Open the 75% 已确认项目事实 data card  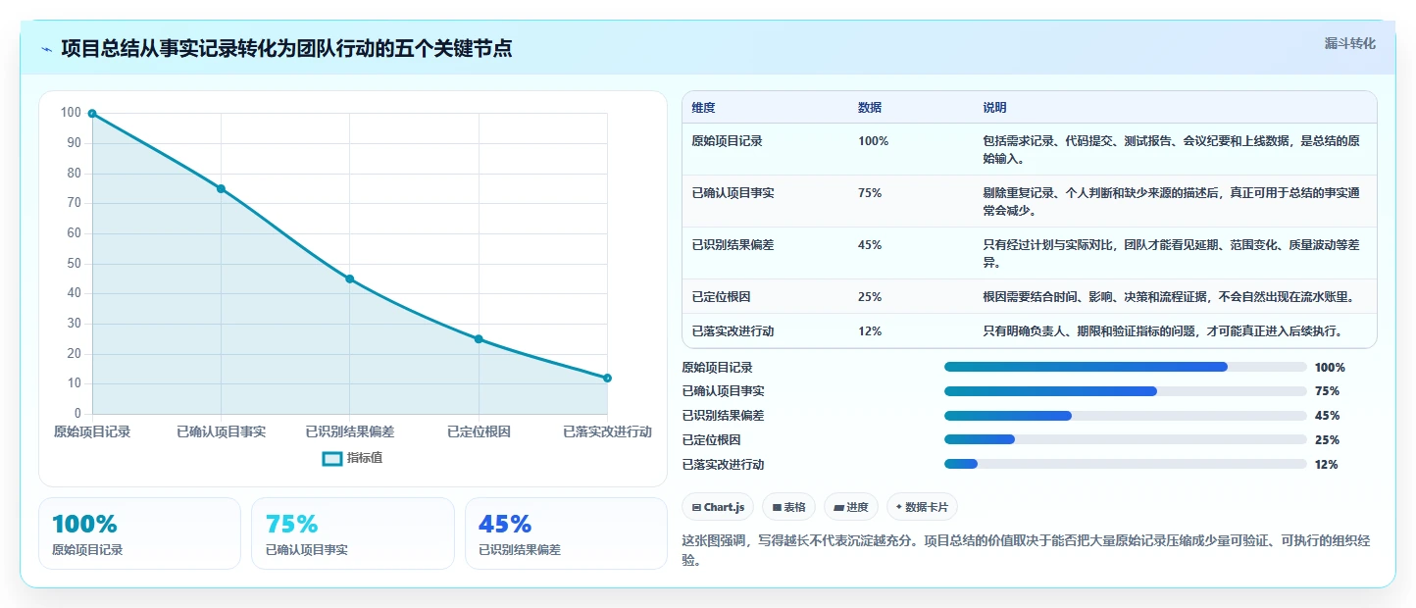click(353, 533)
